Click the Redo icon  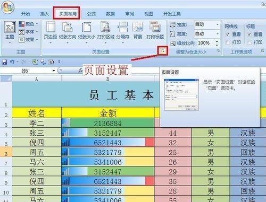[23, 62]
